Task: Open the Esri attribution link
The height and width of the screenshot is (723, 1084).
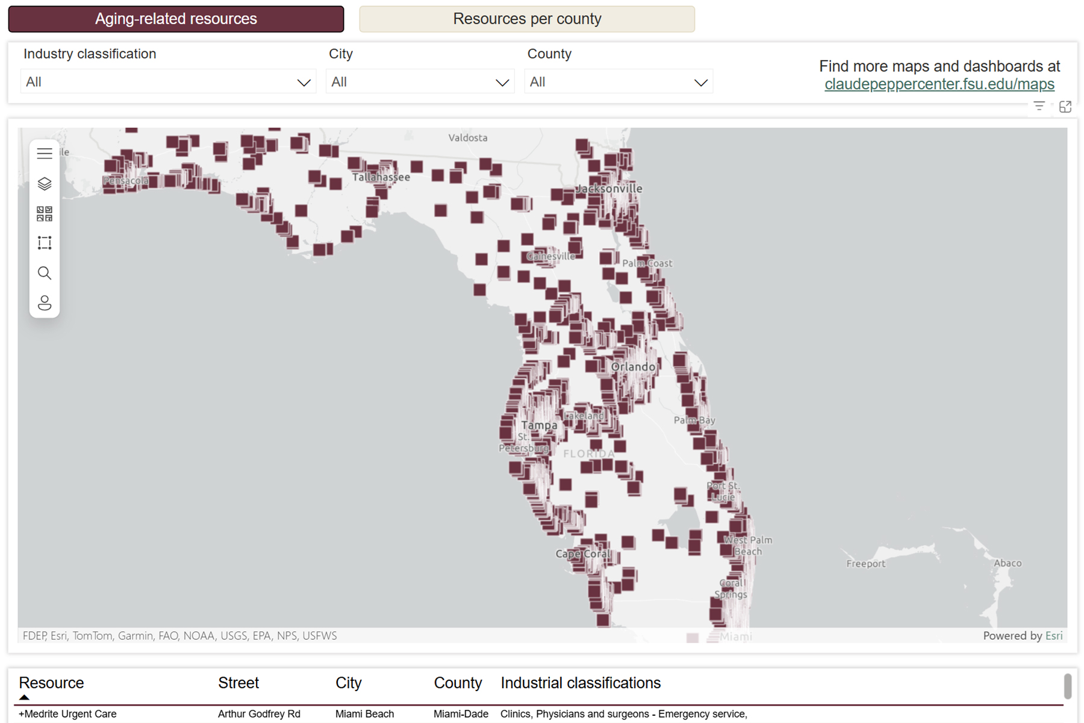Action: point(1054,636)
